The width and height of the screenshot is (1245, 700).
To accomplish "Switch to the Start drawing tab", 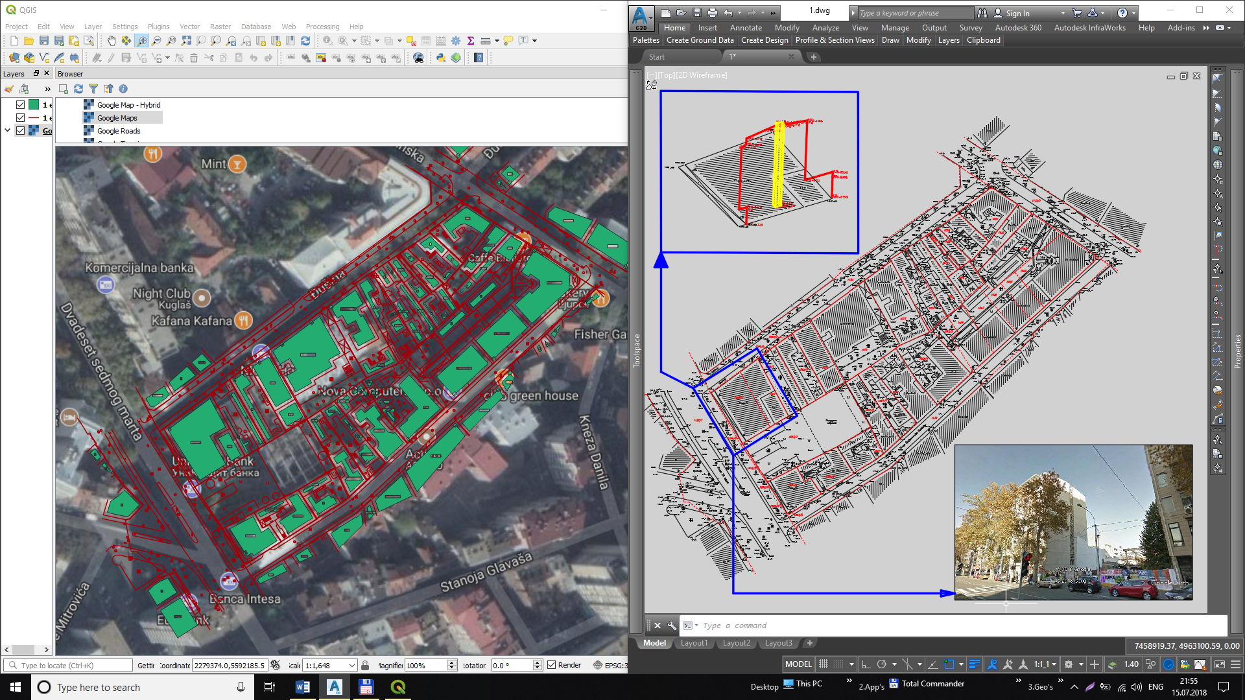I will coord(657,57).
